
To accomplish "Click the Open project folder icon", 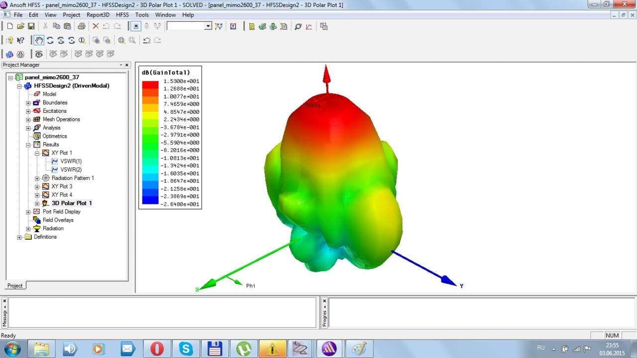I will click(x=20, y=26).
